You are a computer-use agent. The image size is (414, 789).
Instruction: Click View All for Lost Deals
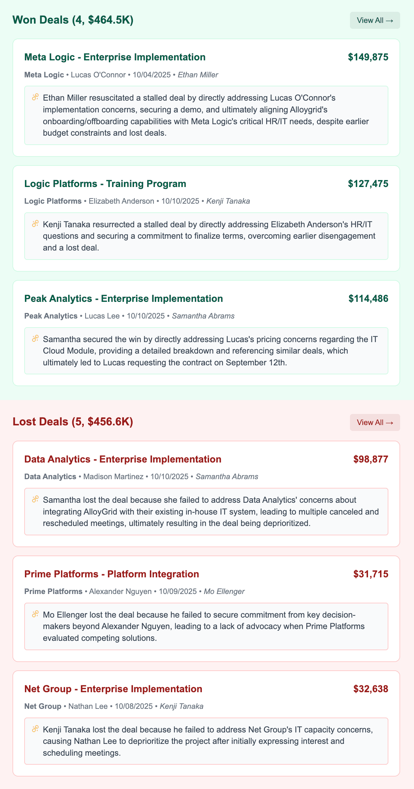click(375, 422)
